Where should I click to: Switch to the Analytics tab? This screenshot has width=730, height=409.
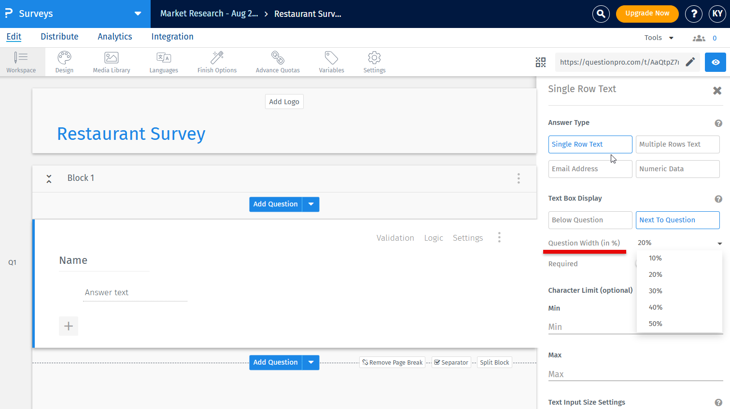(x=114, y=37)
